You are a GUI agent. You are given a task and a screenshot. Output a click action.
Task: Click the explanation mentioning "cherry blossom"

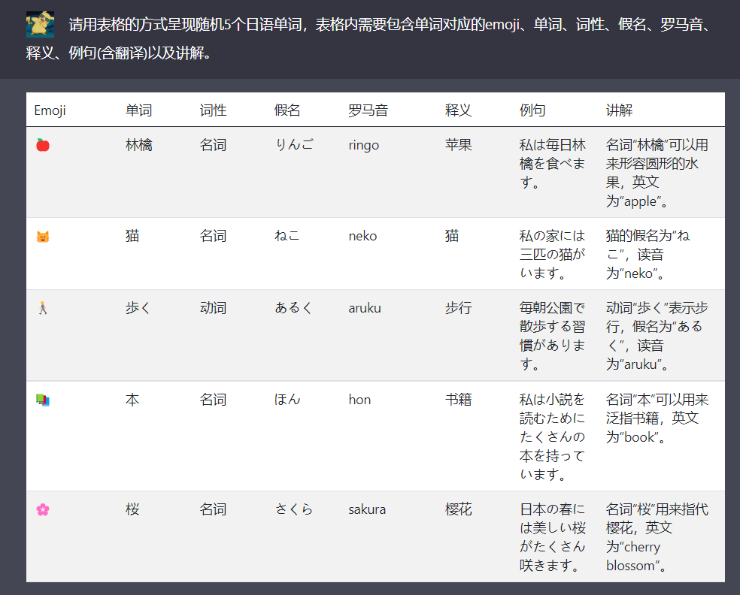coord(657,537)
